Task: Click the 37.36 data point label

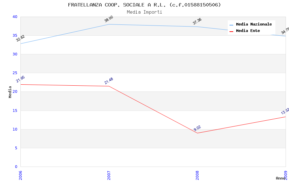Action: pos(197,21)
